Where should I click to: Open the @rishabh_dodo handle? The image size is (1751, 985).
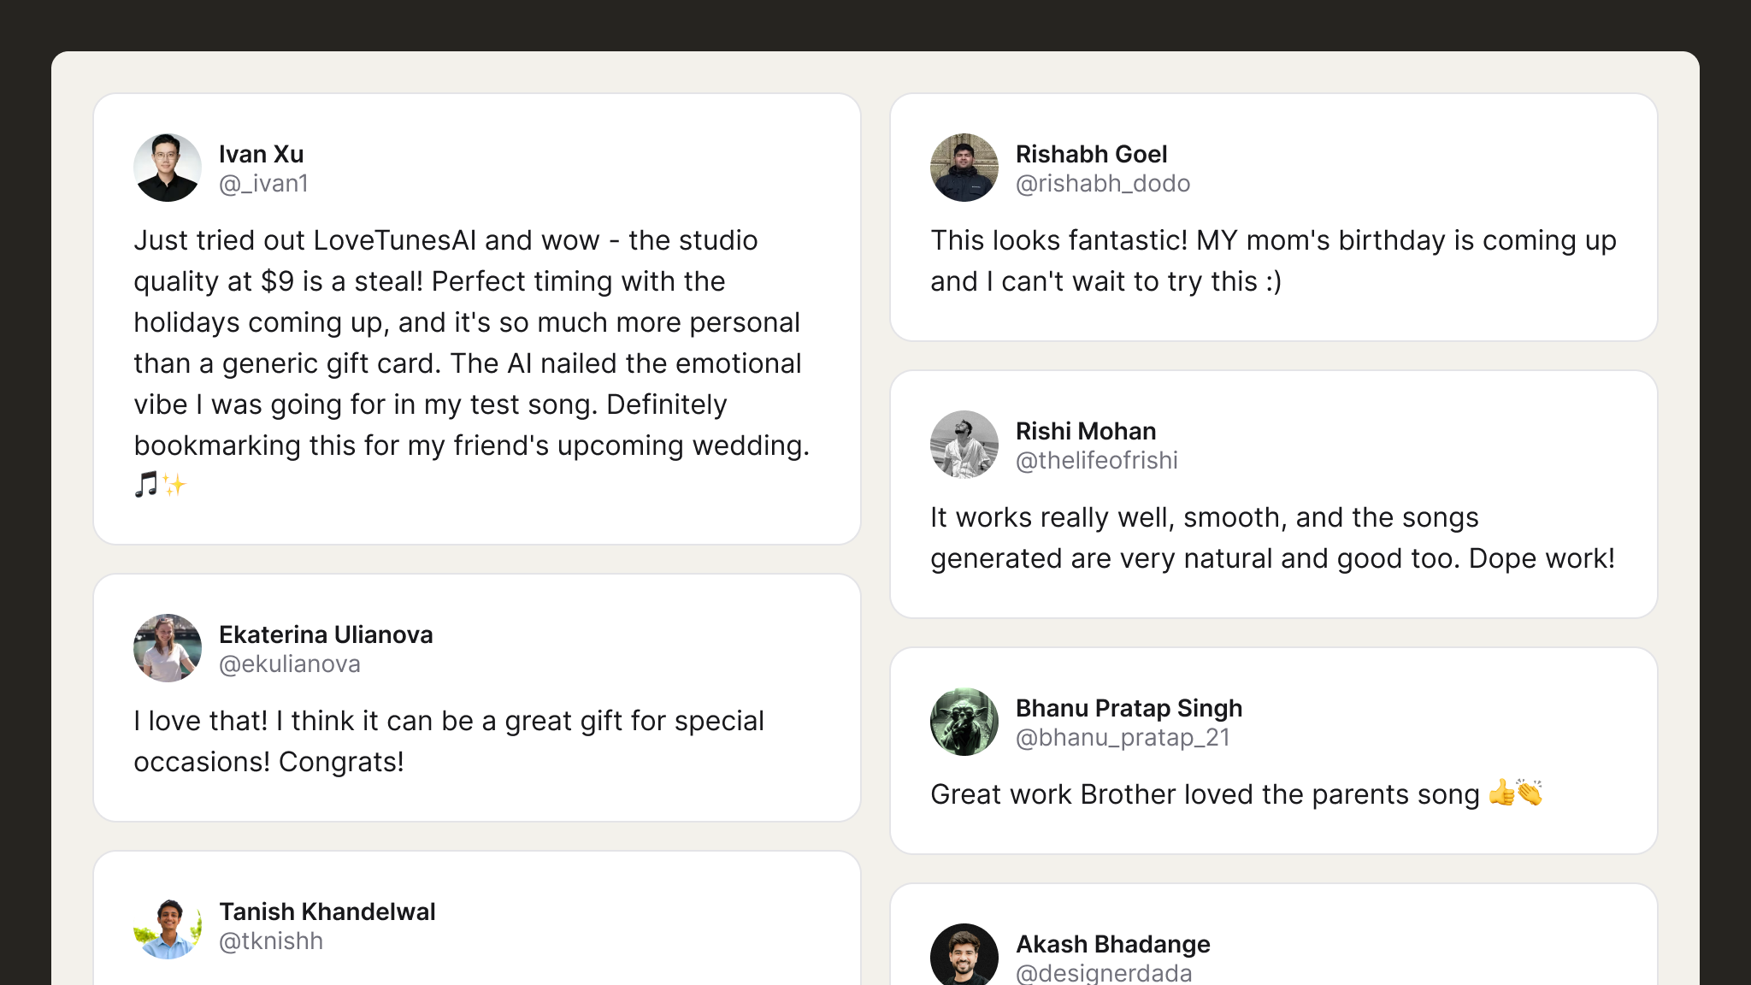point(1103,184)
